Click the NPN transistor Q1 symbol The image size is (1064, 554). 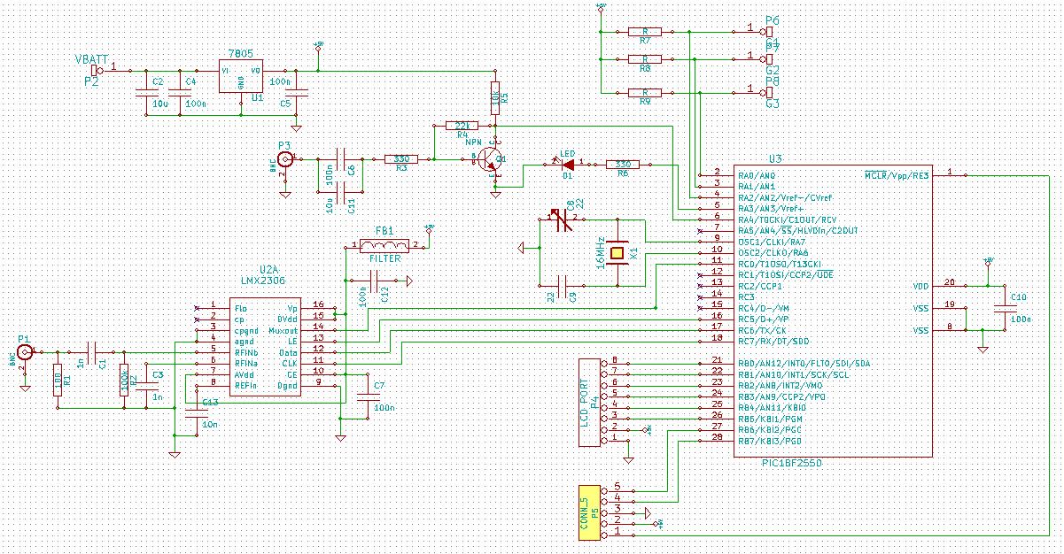[492, 160]
